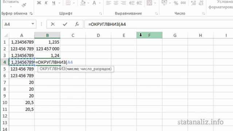Open Число group dialog launcher
This screenshot has width=233, height=131.
pos(204,13)
